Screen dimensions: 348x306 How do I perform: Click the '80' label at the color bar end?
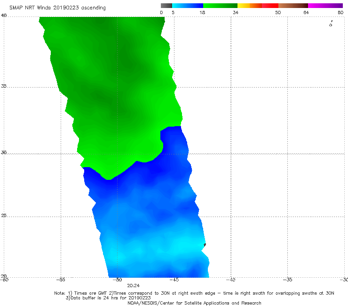pyautogui.click(x=340, y=13)
